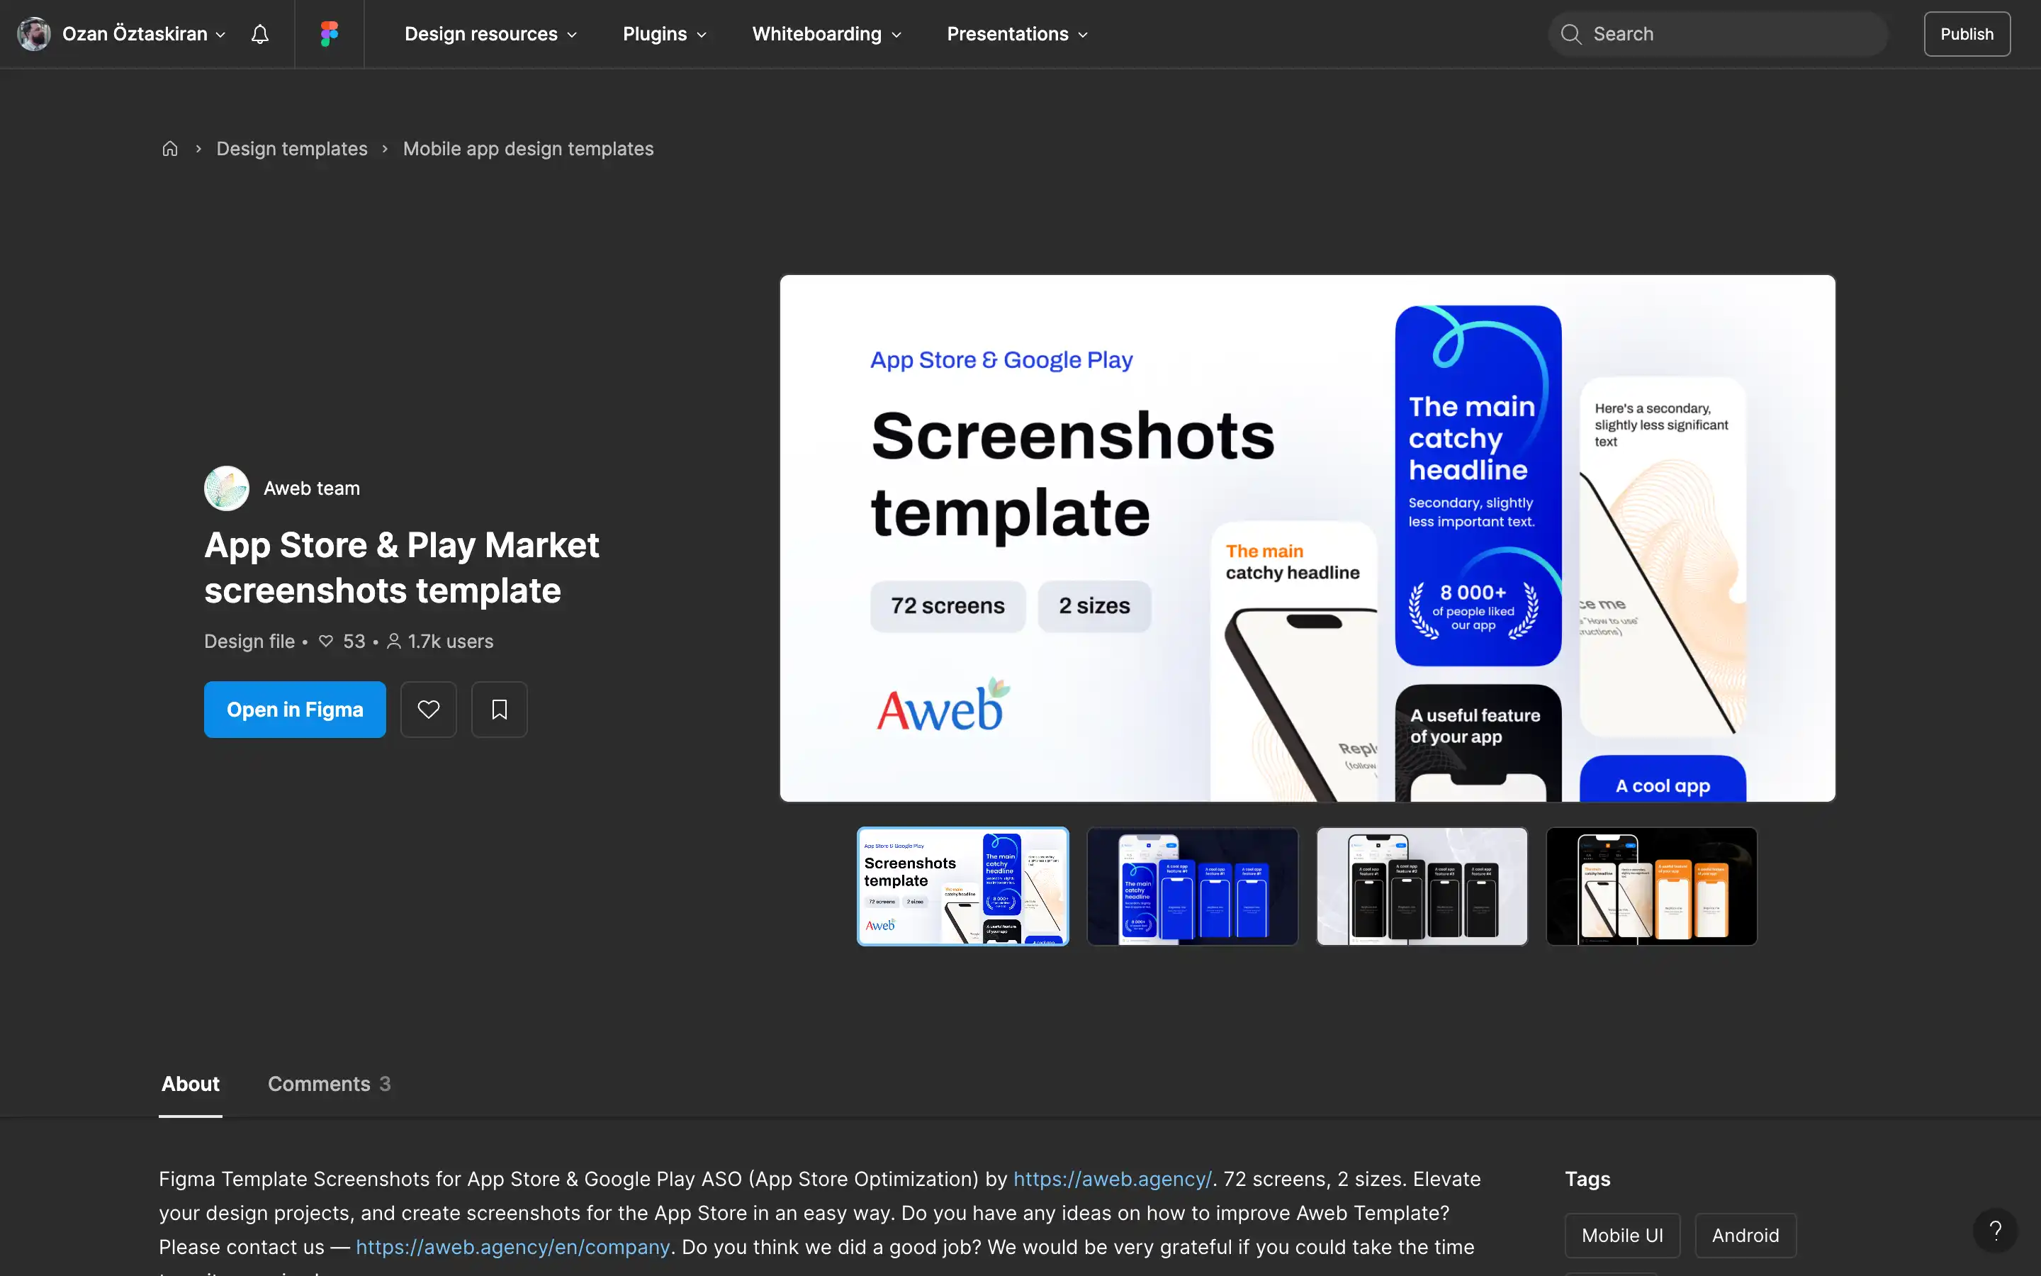Expand Ozan Öztaskiran account dropdown

click(221, 35)
